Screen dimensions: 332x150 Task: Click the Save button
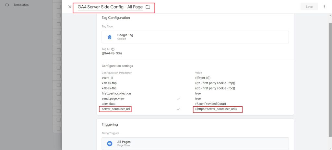point(309,7)
